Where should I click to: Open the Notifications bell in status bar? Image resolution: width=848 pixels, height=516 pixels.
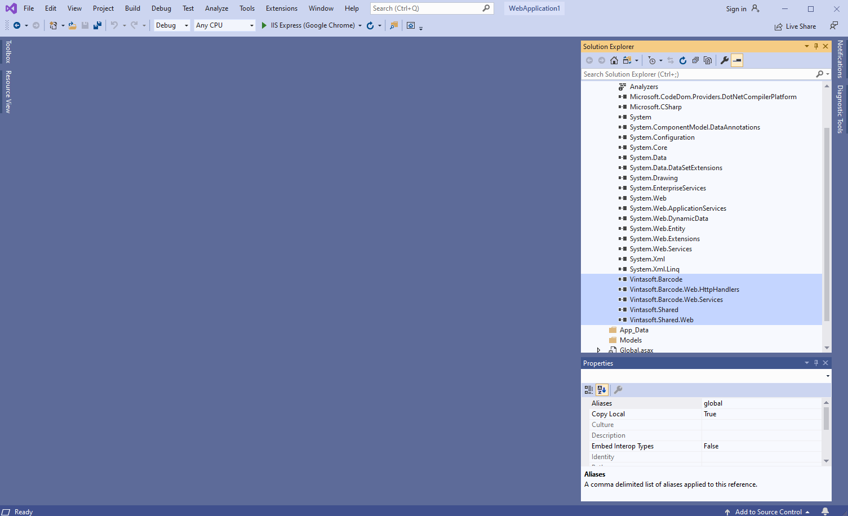click(825, 511)
